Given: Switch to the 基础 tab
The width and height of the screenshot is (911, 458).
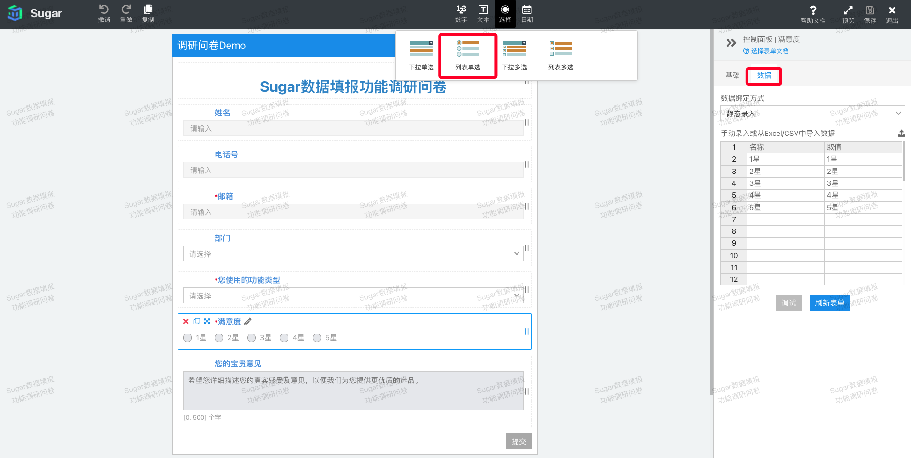Looking at the screenshot, I should [732, 75].
